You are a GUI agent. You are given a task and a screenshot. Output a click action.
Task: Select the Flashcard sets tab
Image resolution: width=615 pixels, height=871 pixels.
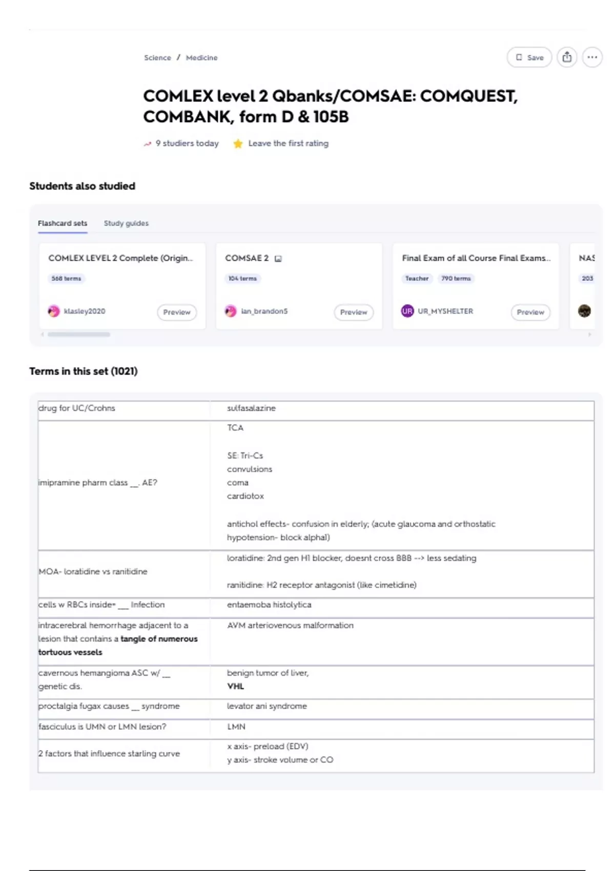pos(63,223)
